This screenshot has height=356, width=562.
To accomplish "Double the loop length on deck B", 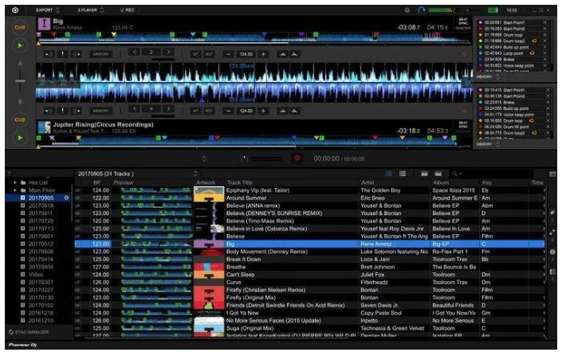I will click(x=168, y=108).
